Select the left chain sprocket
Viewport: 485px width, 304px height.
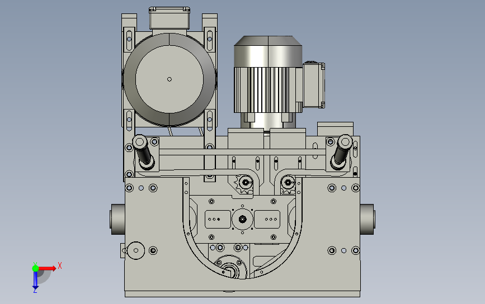click(244, 184)
